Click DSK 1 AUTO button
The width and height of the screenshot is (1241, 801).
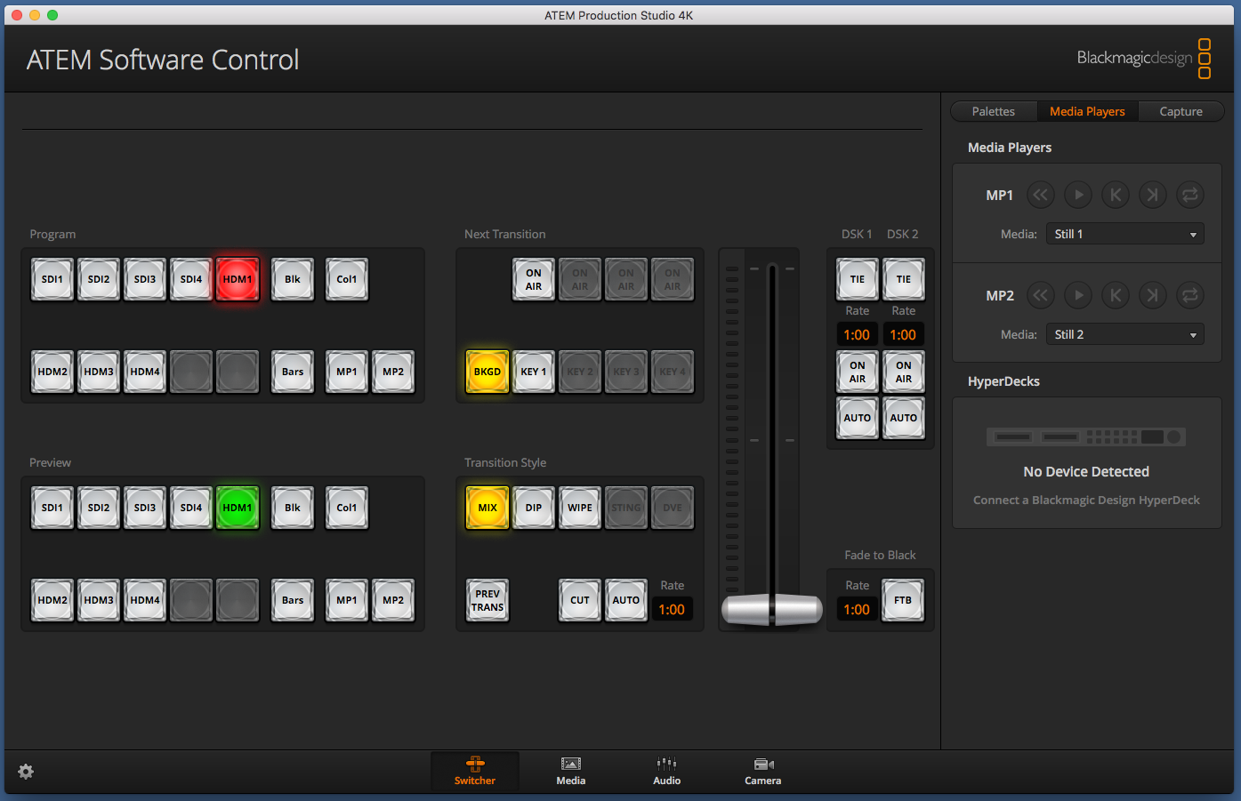click(x=858, y=418)
